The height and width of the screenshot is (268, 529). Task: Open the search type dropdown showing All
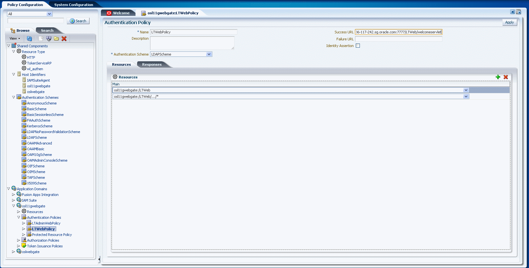pos(49,14)
